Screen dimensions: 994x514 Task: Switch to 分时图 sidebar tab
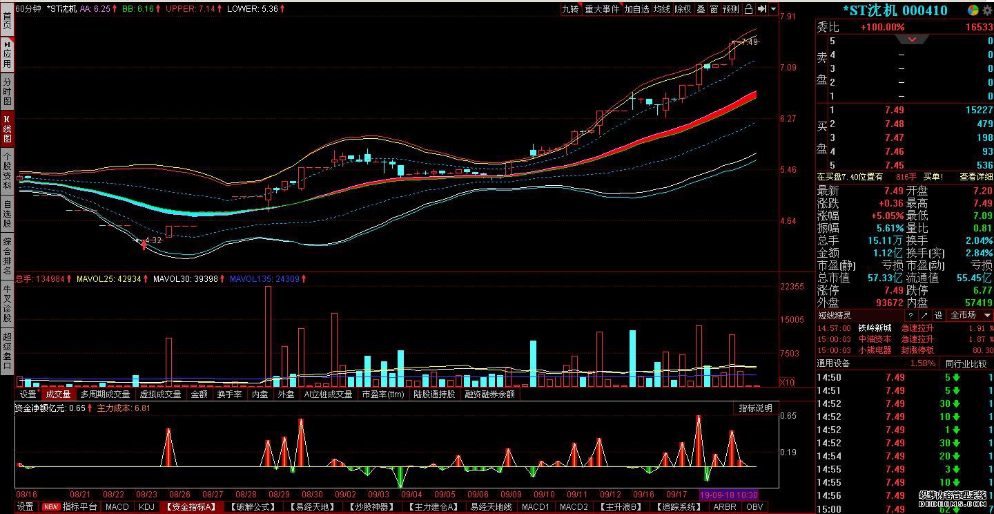coord(7,91)
